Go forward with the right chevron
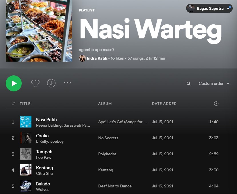 click(24, 8)
